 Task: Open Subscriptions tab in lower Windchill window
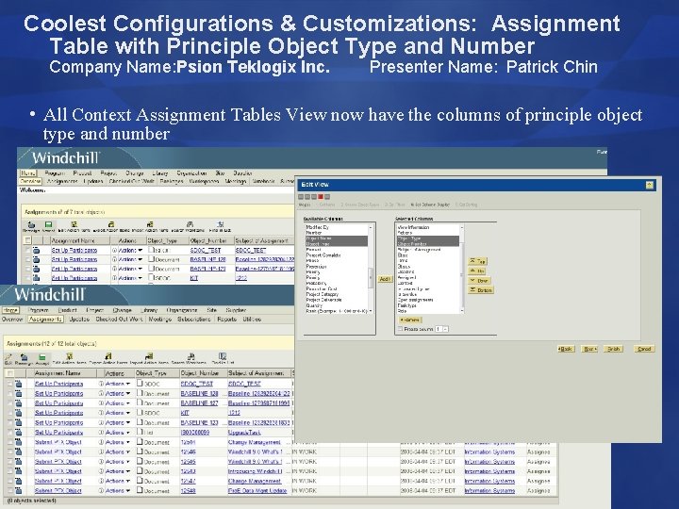tap(194, 320)
